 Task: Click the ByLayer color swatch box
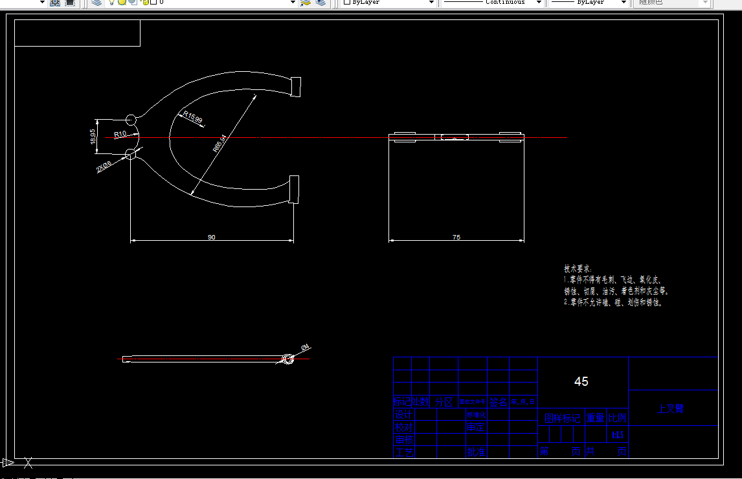pyautogui.click(x=347, y=3)
